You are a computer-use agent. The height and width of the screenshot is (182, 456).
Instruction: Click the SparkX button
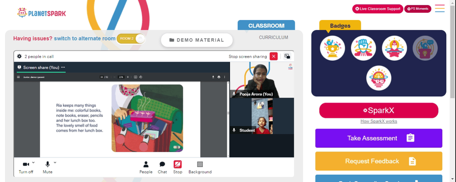point(378,110)
